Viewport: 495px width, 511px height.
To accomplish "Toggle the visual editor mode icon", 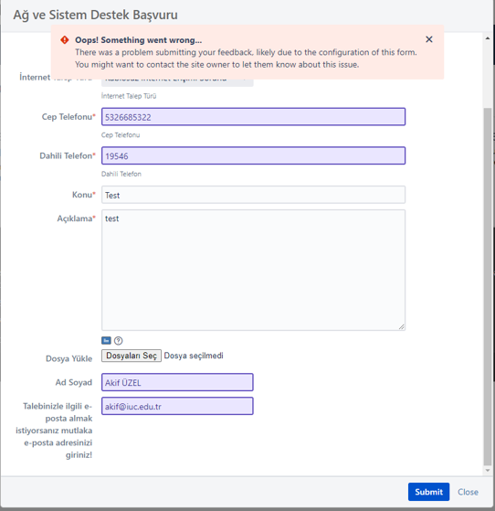I will 106,341.
